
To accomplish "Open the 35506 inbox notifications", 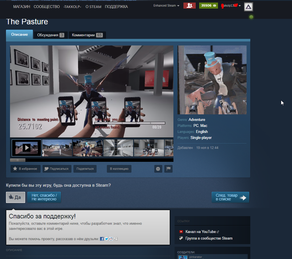I will [x=208, y=6].
